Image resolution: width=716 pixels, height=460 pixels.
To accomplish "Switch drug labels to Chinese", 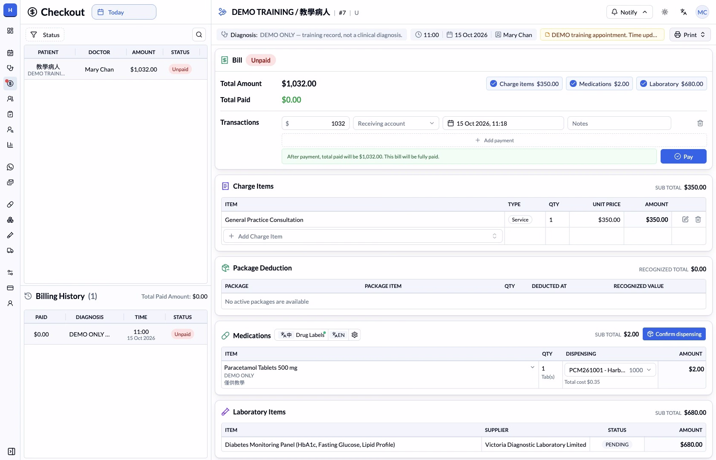I will click(286, 335).
